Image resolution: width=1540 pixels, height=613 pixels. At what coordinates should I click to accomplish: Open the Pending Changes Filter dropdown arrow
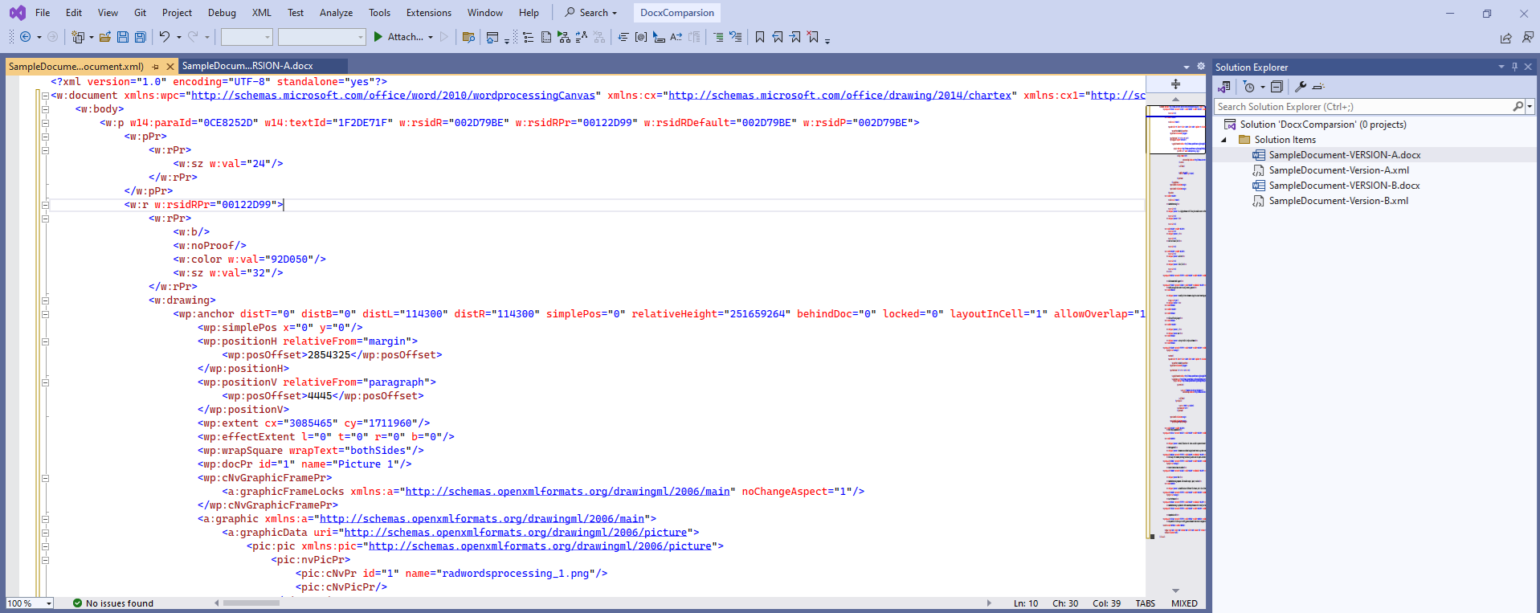pos(1262,87)
